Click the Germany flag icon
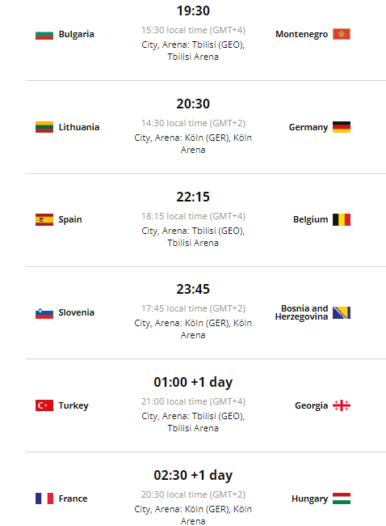 click(x=342, y=127)
